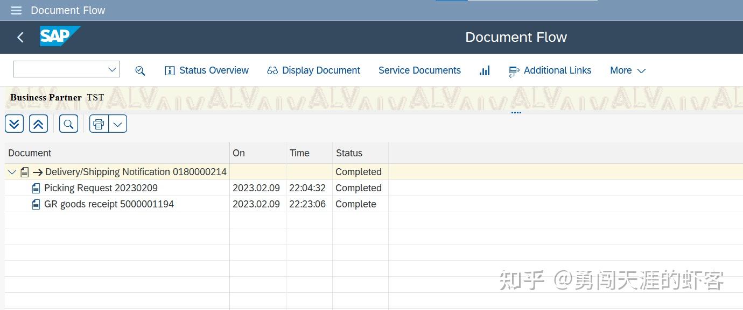
Task: Expand all rows using the double-down chevron icon
Action: 14,124
